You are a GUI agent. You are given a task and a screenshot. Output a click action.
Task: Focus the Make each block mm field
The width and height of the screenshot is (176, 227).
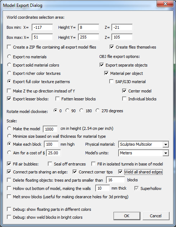pyautogui.click(x=51, y=144)
